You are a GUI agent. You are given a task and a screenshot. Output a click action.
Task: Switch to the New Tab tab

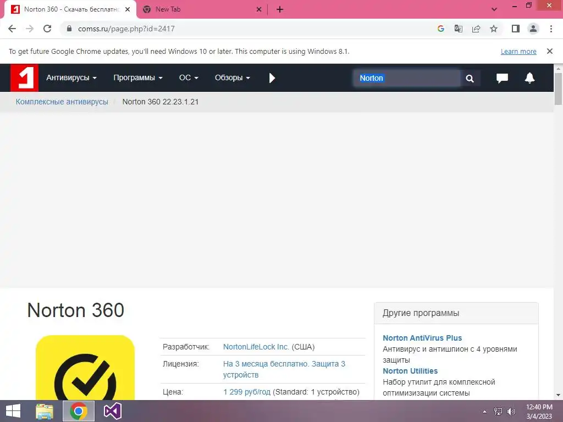click(x=202, y=9)
